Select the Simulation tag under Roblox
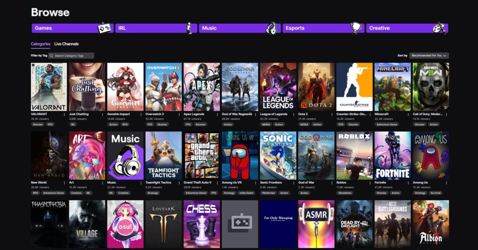Screen dimensions: 478x250 click(x=345, y=193)
